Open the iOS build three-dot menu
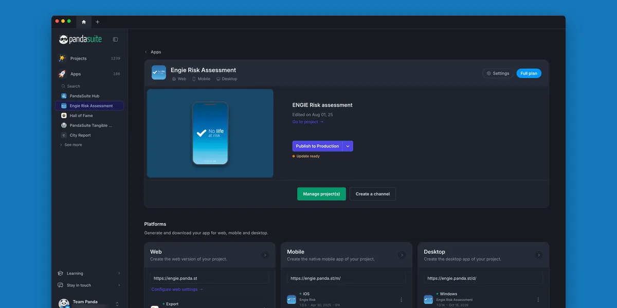Image resolution: width=617 pixels, height=308 pixels. [x=402, y=300]
